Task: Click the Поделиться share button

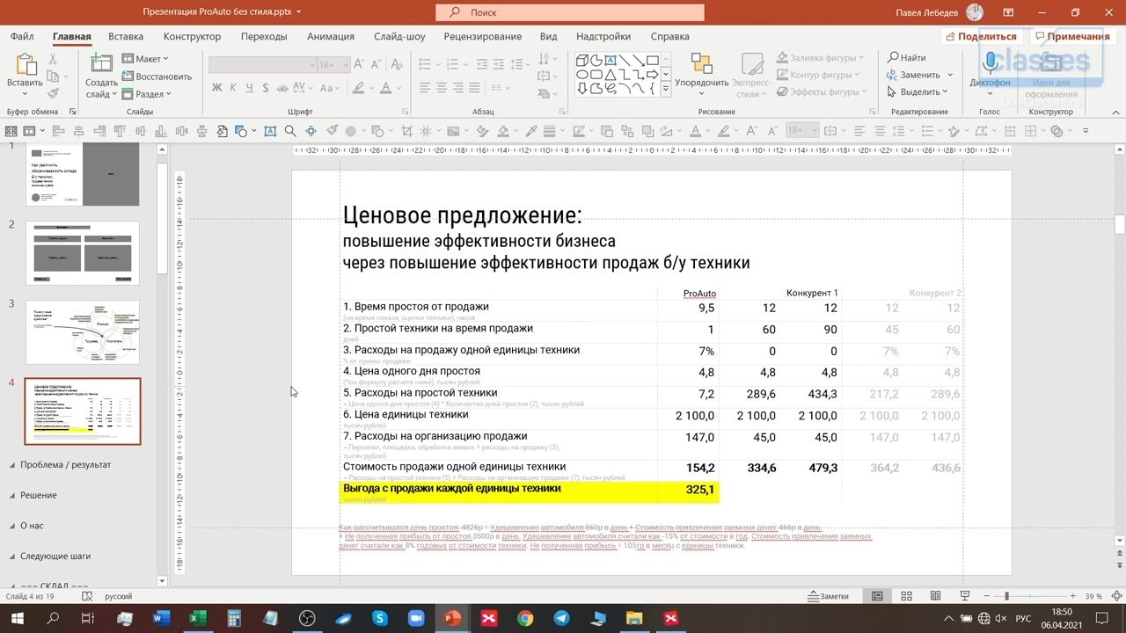Action: (981, 37)
